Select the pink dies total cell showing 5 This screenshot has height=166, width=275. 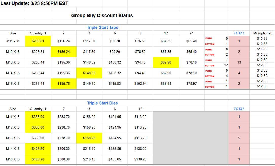pyautogui.click(x=239, y=138)
